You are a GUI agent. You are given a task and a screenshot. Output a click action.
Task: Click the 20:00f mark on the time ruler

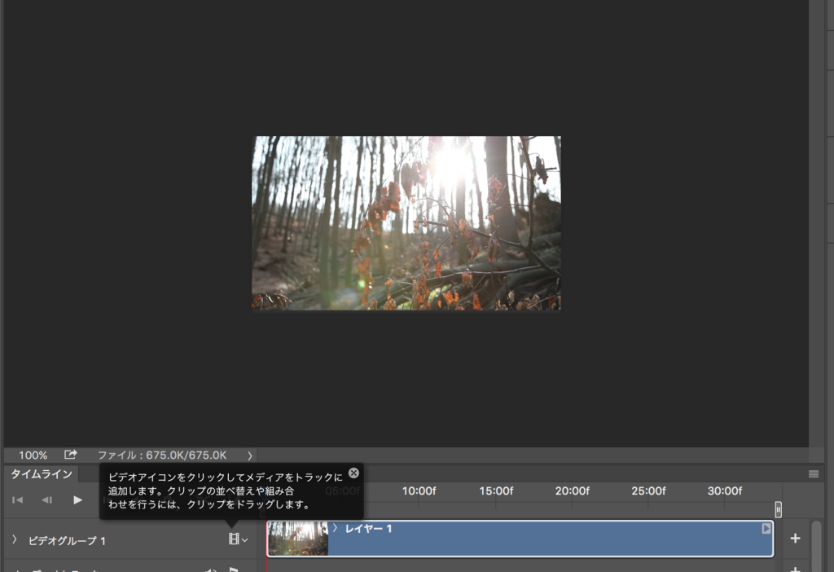[572, 491]
